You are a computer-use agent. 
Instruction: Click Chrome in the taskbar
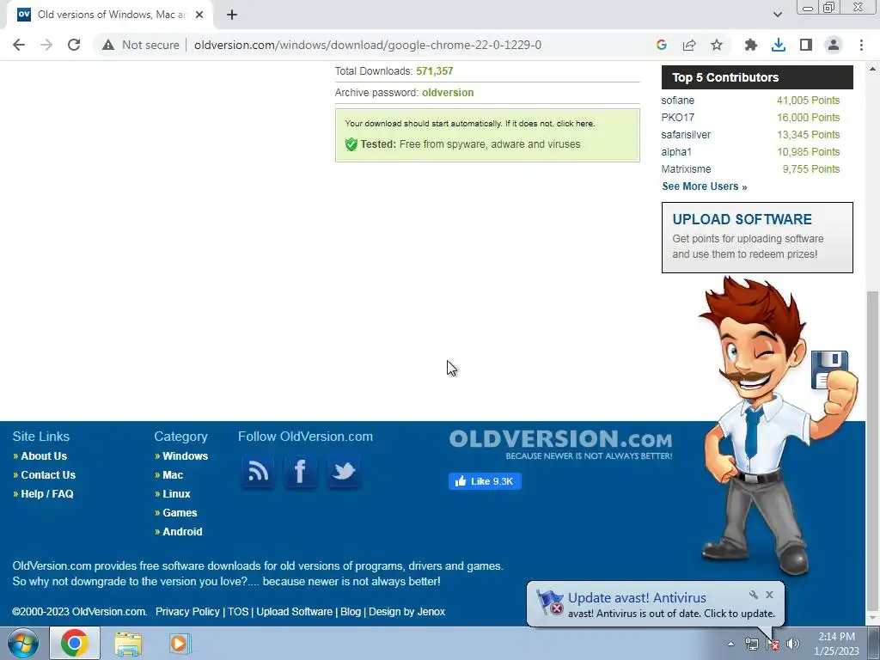[x=75, y=643]
